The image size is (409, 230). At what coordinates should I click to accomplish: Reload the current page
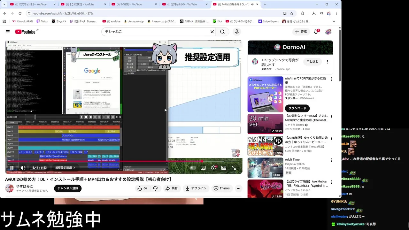(x=20, y=13)
